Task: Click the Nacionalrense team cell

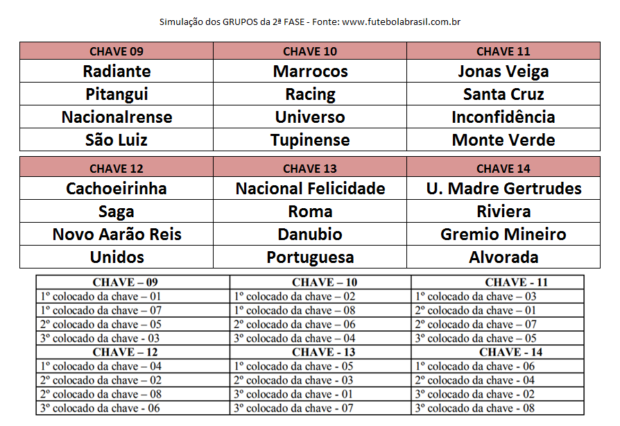Action: 117,117
